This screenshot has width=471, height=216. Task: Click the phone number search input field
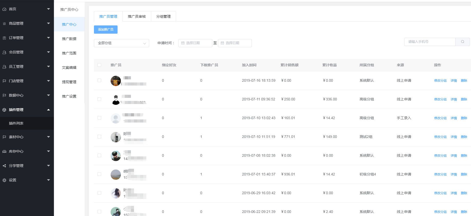pyautogui.click(x=430, y=42)
